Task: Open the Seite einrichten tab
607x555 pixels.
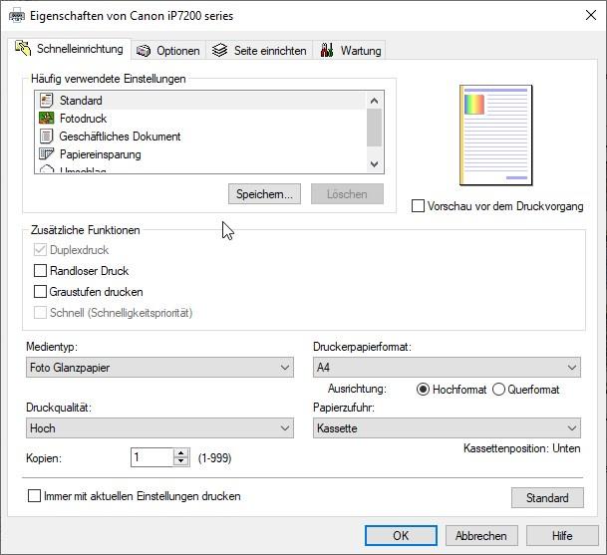Action: click(259, 50)
